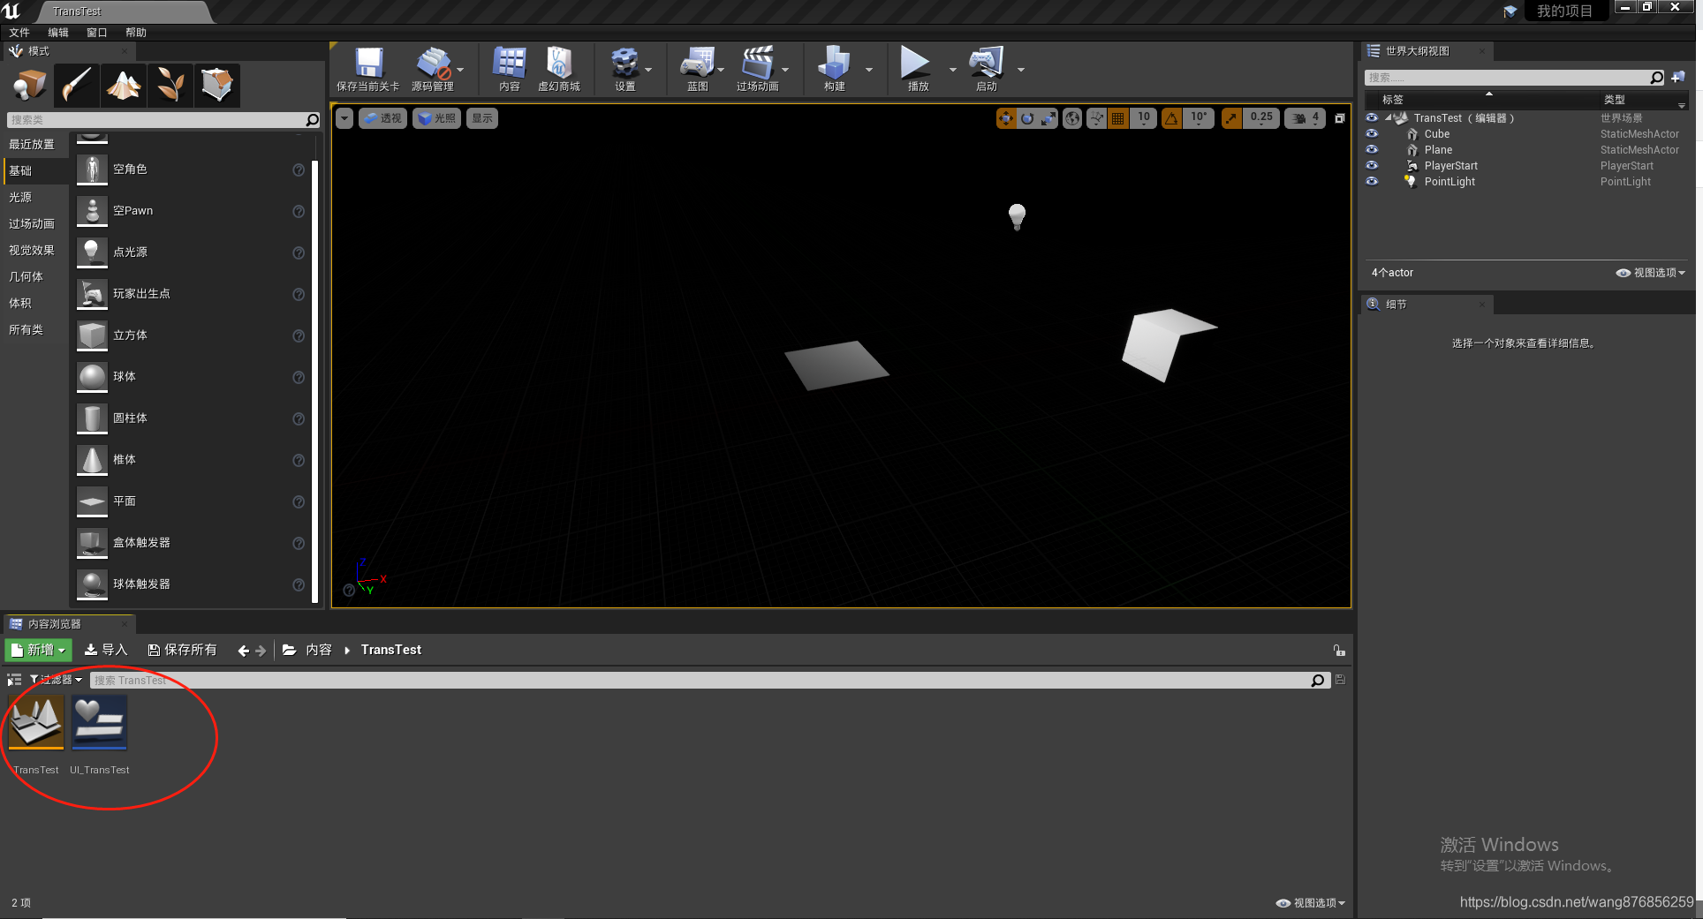Start the game with the 播放 Play icon
The image size is (1703, 919).
(914, 63)
